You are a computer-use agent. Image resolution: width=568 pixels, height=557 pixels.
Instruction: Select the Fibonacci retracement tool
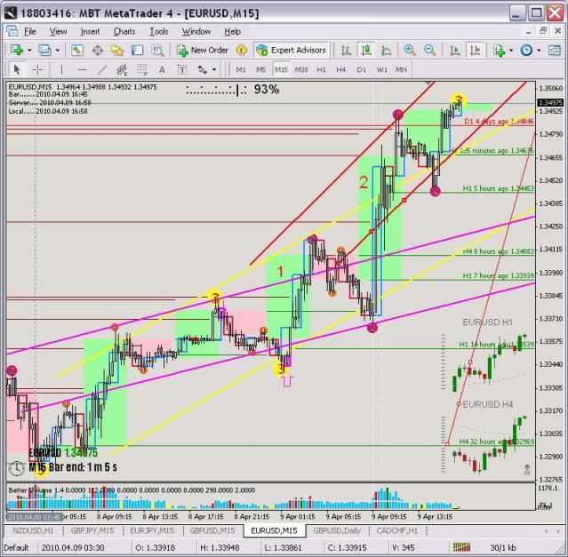point(142,69)
